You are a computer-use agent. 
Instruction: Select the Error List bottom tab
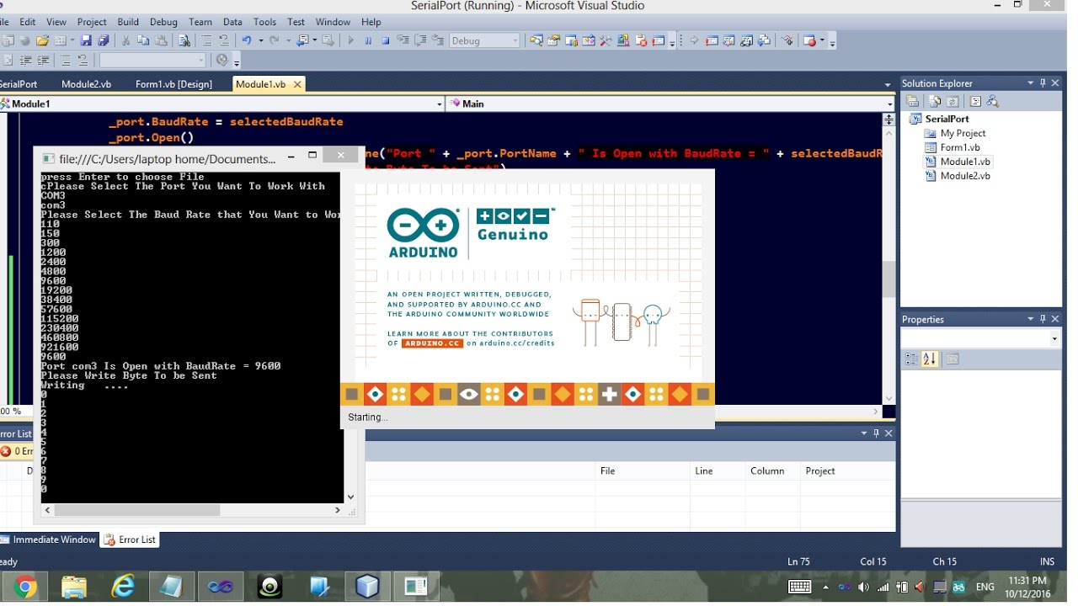pos(130,540)
